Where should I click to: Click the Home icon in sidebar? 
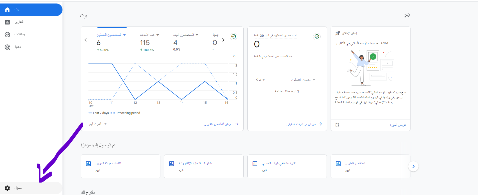point(7,10)
